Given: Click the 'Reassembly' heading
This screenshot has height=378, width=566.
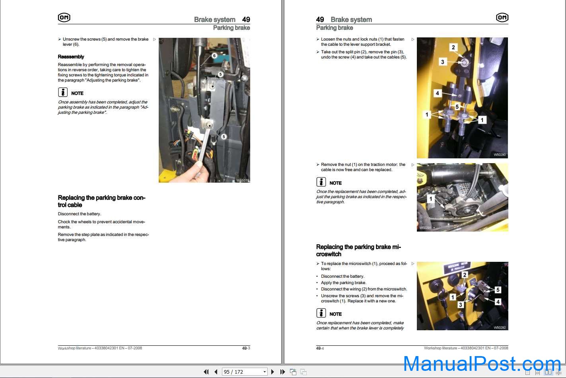Looking at the screenshot, I should (x=71, y=57).
